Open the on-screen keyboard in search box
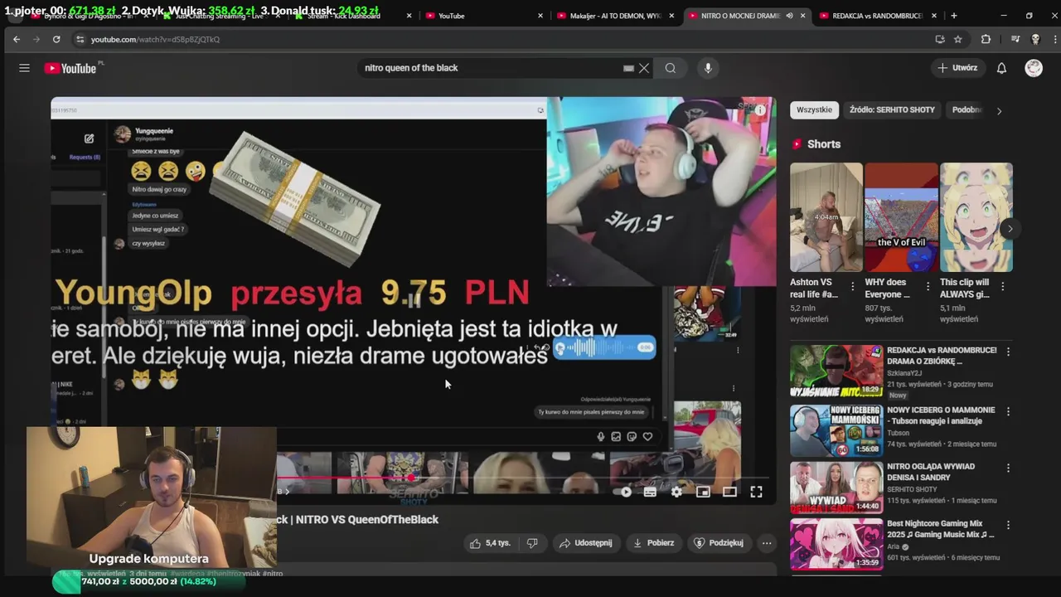This screenshot has width=1061, height=597. pos(628,68)
